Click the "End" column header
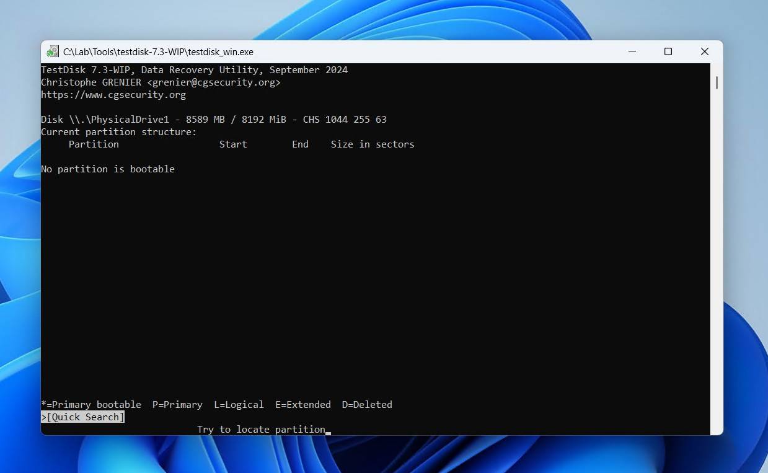 point(300,144)
